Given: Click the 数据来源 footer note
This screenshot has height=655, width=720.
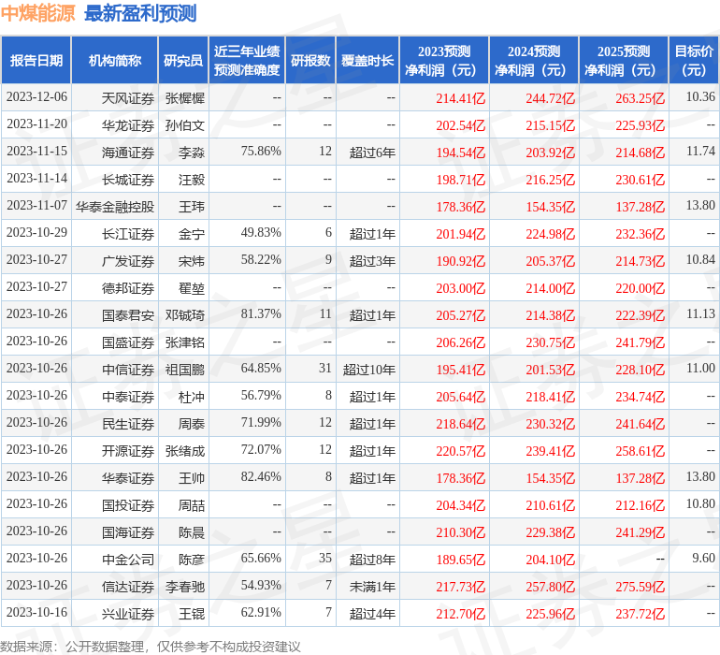Looking at the screenshot, I should point(151,647).
